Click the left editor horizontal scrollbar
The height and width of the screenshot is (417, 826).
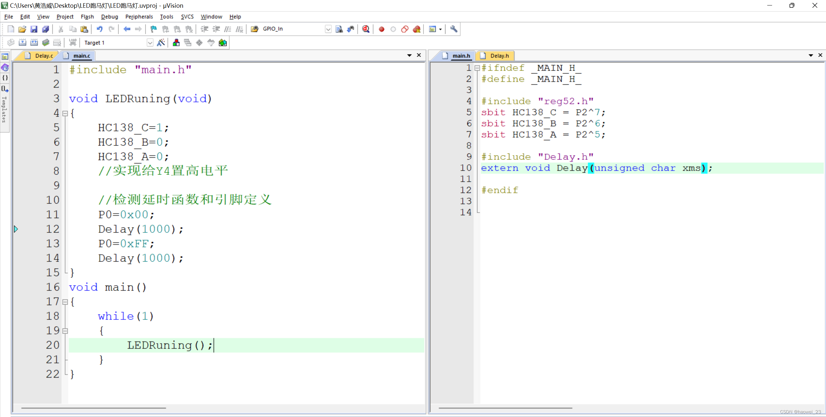click(x=94, y=408)
